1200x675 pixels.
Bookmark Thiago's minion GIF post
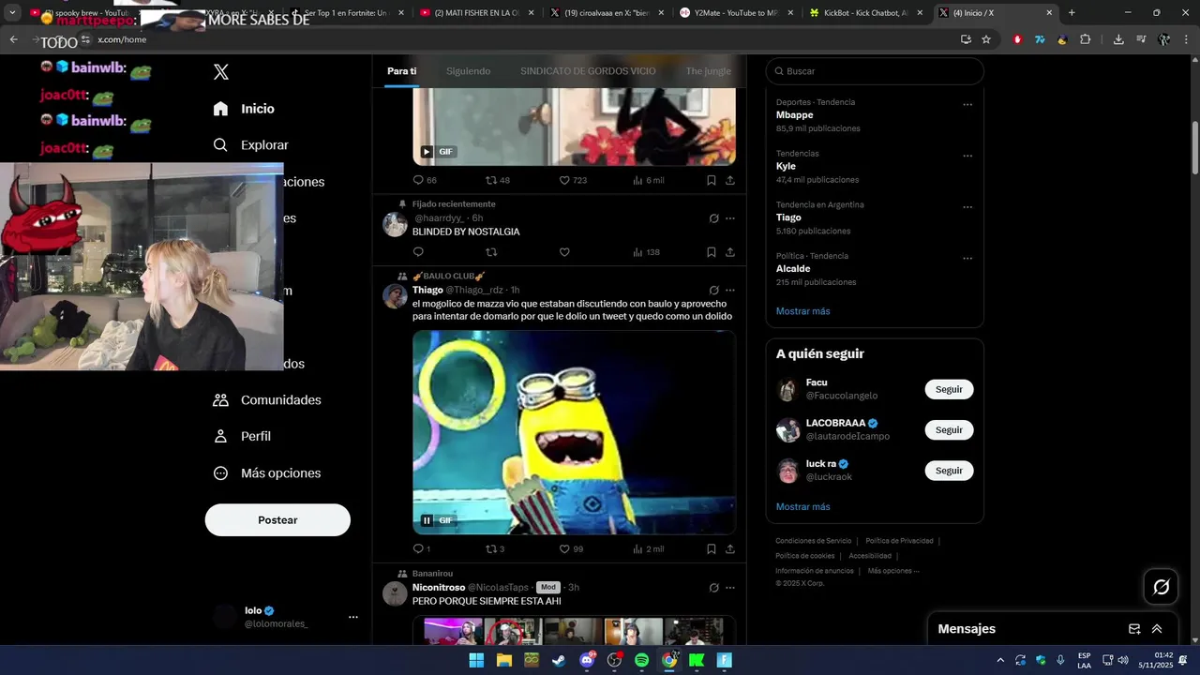click(x=712, y=549)
